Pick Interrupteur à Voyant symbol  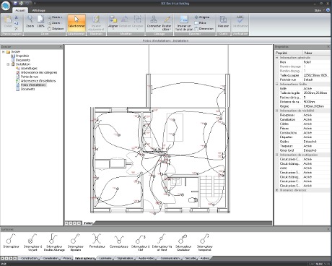[32, 242]
